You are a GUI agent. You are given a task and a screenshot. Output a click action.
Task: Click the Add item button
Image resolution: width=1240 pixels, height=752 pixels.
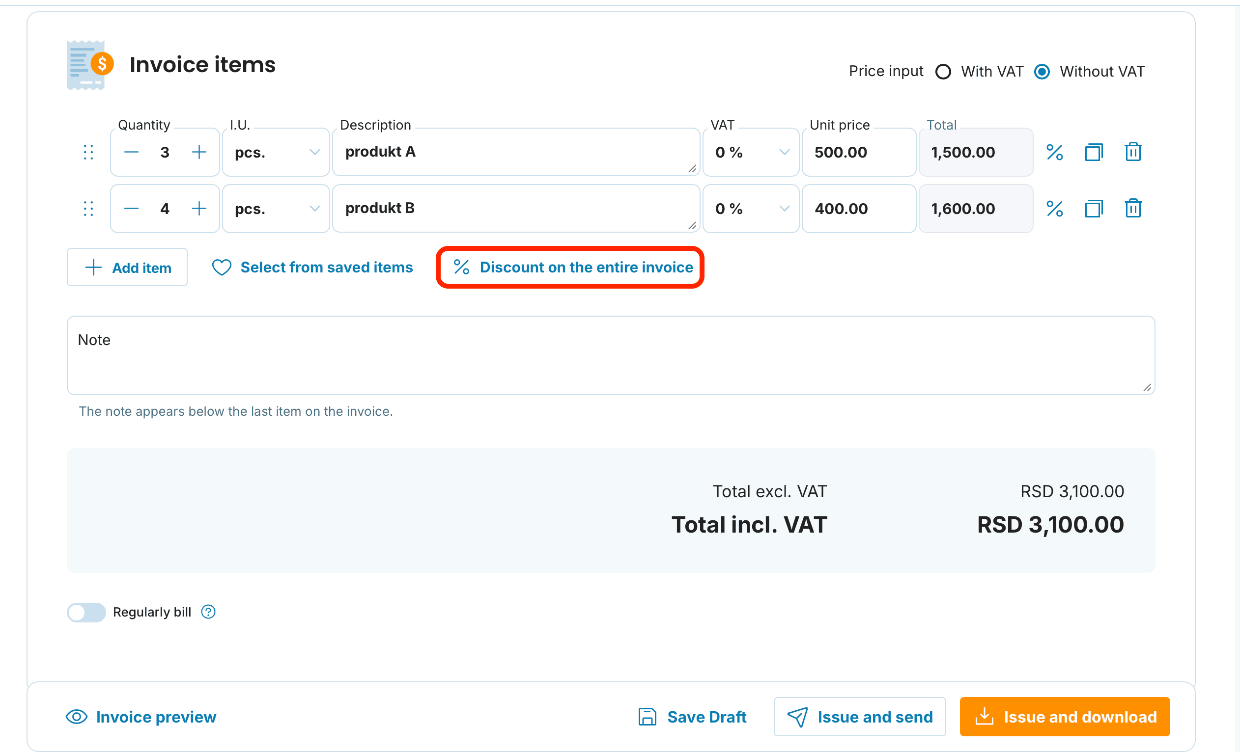point(127,268)
